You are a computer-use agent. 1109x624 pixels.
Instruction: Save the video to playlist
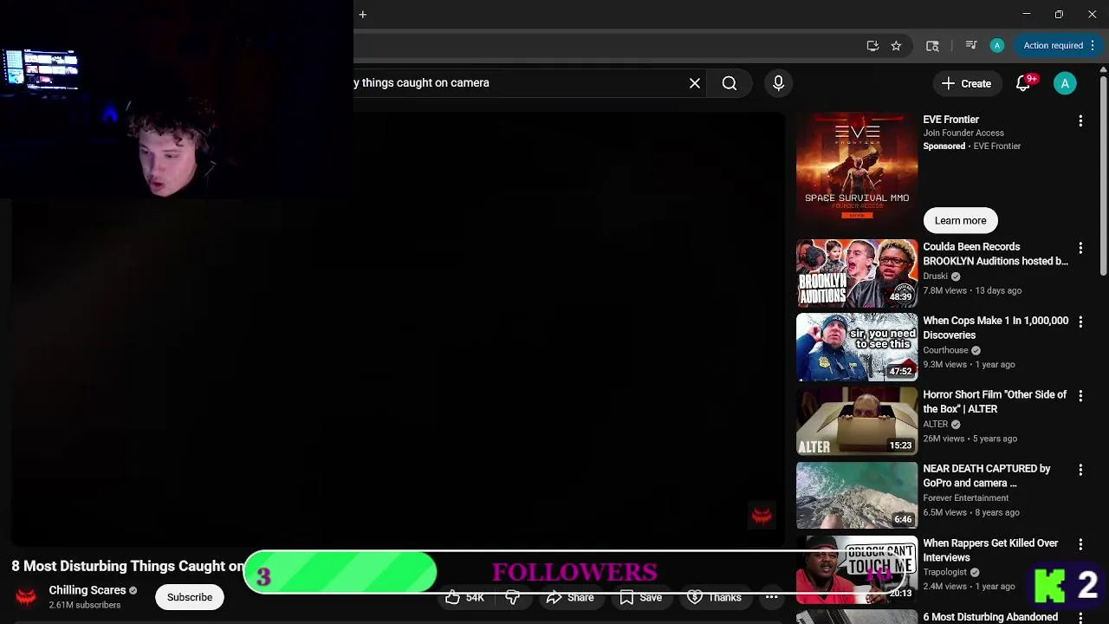click(x=640, y=597)
